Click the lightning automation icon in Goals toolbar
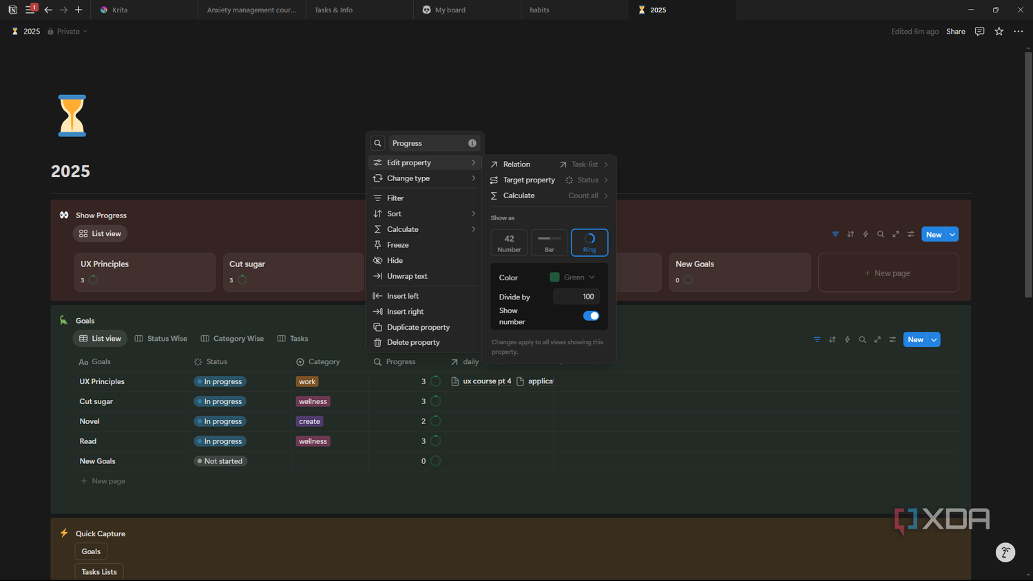Image resolution: width=1033 pixels, height=581 pixels. tap(847, 339)
